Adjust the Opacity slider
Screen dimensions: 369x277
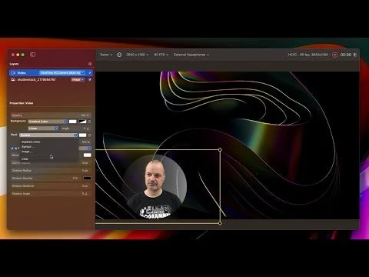coord(51,115)
